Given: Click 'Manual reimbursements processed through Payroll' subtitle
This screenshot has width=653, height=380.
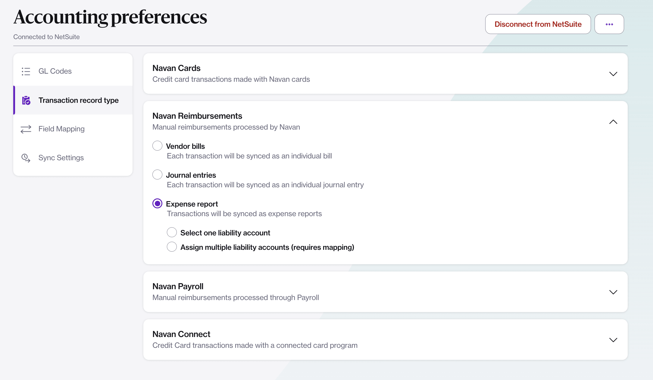Looking at the screenshot, I should (236, 298).
